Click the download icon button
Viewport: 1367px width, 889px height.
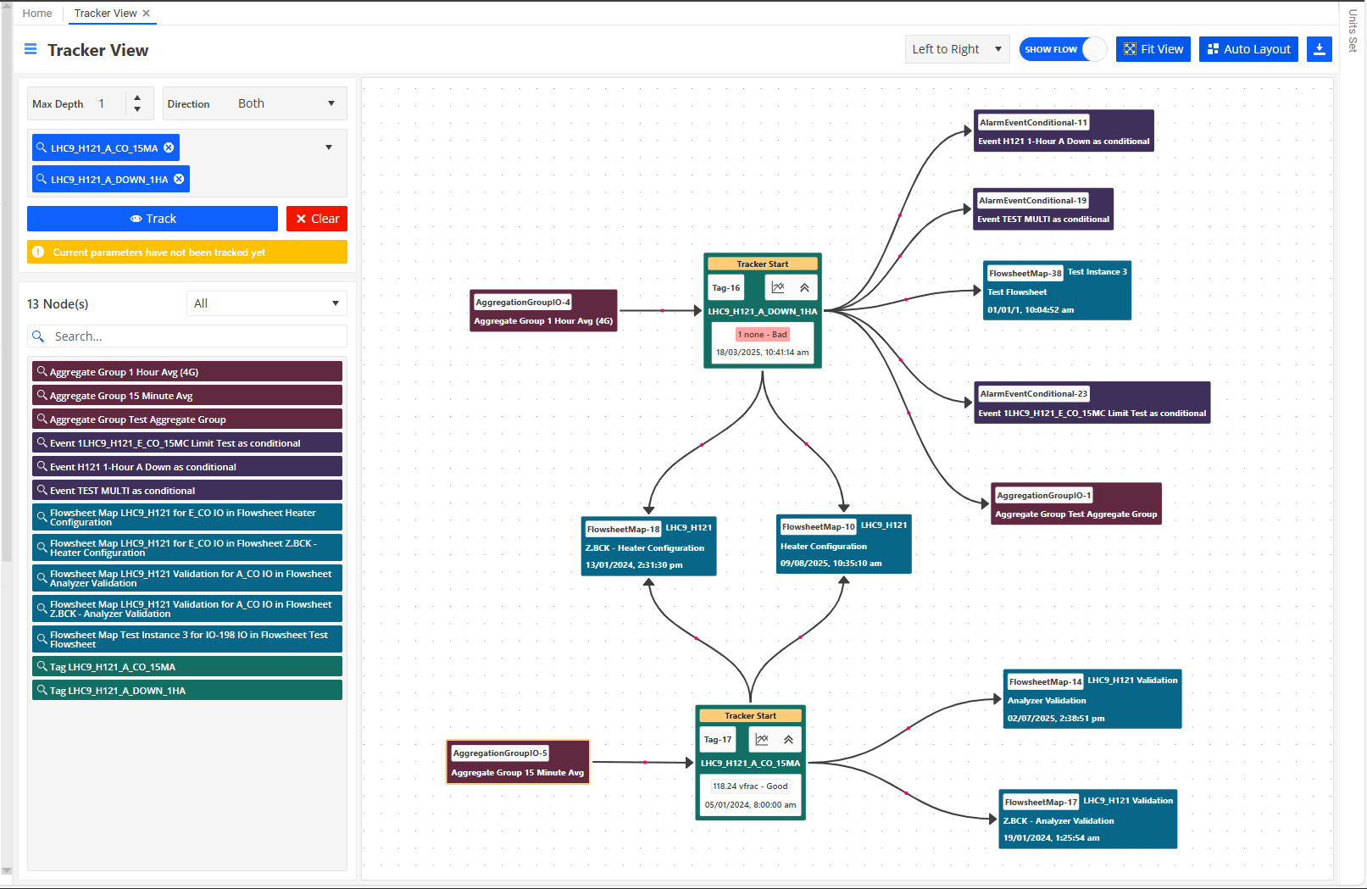pos(1319,49)
